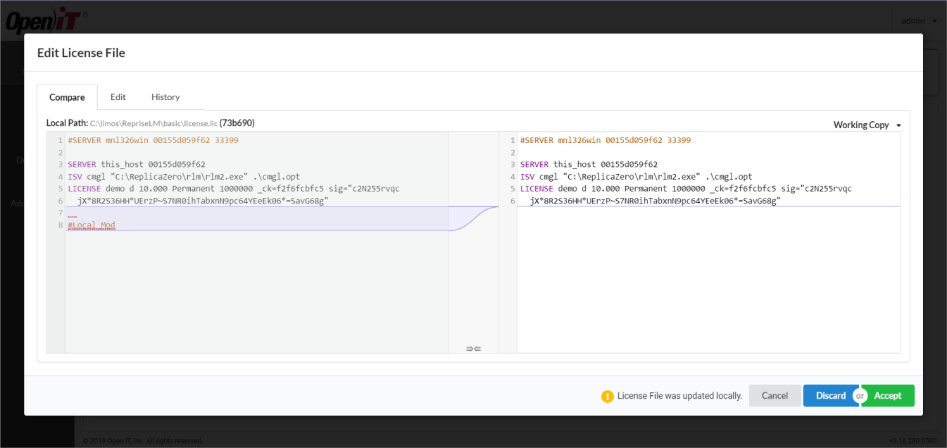Viewport: 947px width, 448px height.
Task: Click the merge arrows icon between panes
Action: (x=473, y=348)
